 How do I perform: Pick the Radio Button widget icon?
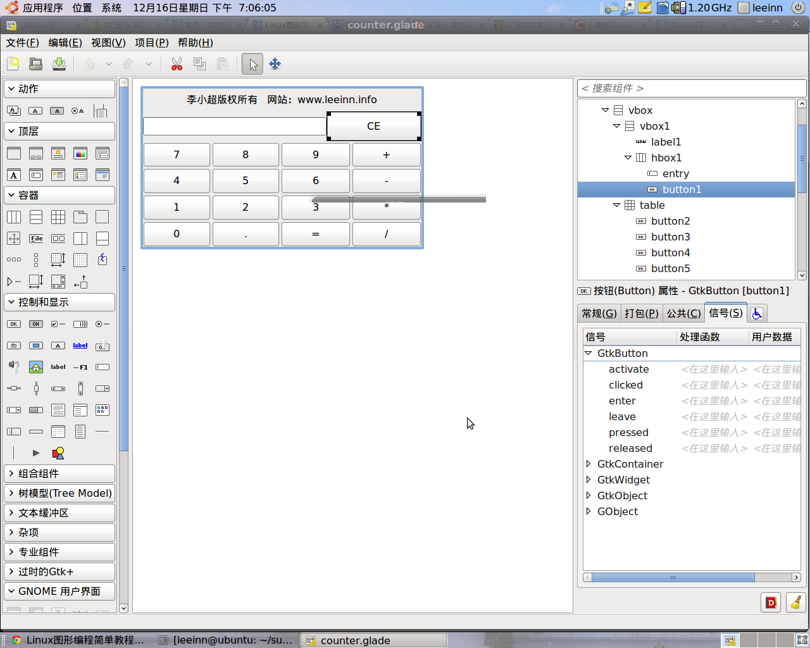point(102,324)
